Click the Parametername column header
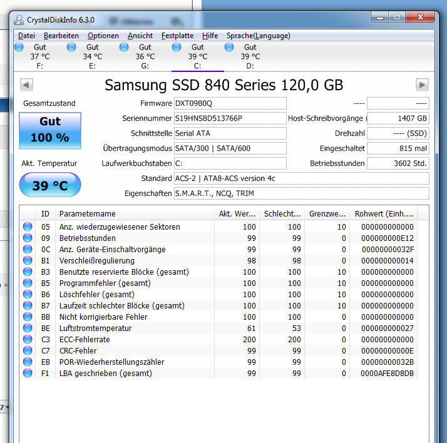This screenshot has width=447, height=443. point(135,213)
